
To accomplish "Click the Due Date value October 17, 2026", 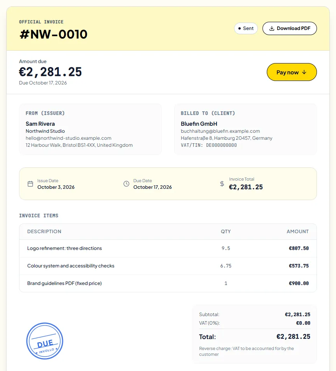I will (x=152, y=187).
